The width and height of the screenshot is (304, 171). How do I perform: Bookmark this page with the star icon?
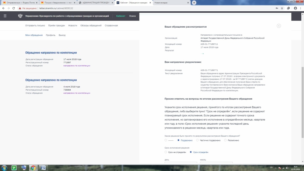click(x=282, y=8)
